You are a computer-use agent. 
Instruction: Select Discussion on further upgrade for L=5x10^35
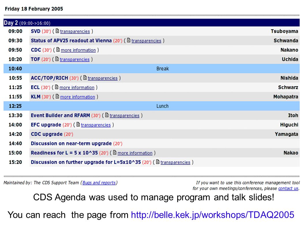(x=86, y=162)
